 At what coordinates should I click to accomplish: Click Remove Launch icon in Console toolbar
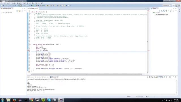150,77
